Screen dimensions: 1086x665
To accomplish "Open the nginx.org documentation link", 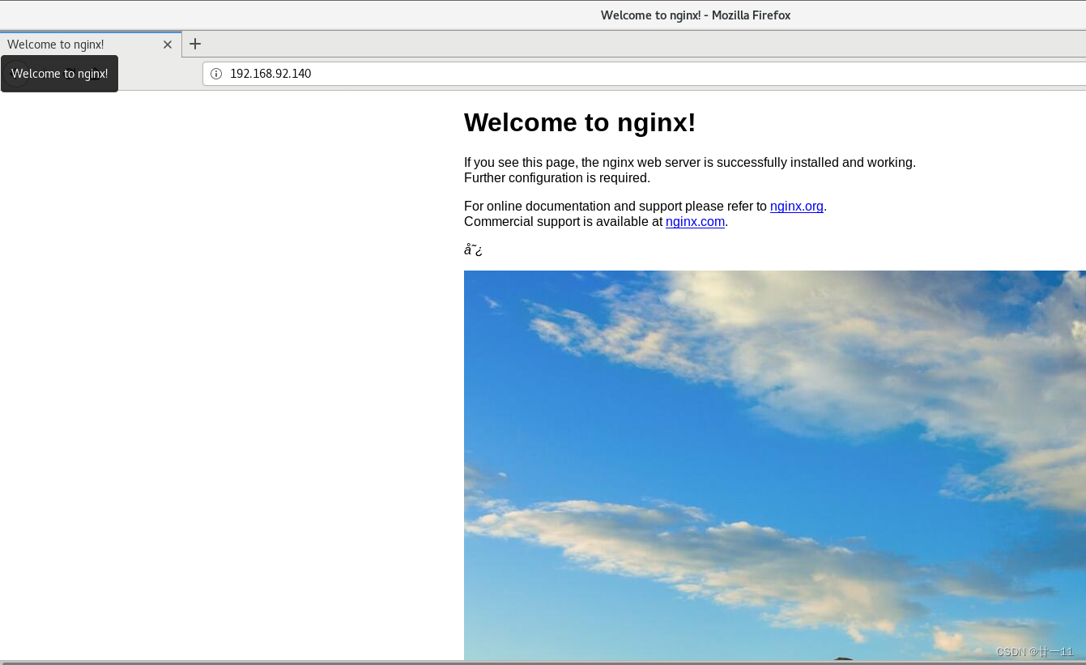I will pos(797,206).
